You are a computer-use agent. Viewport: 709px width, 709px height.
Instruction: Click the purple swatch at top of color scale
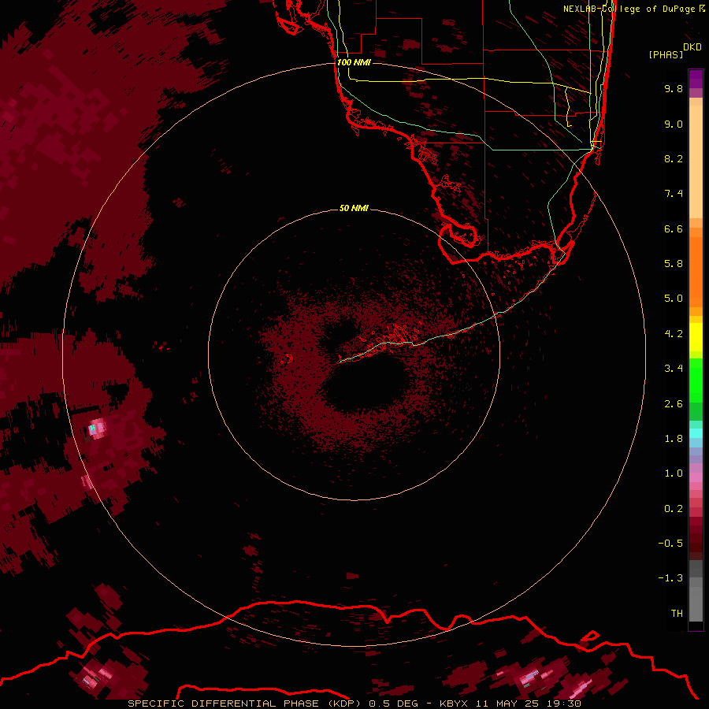(696, 79)
